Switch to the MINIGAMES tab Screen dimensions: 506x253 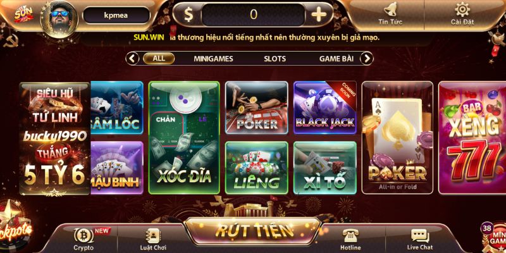click(x=213, y=59)
